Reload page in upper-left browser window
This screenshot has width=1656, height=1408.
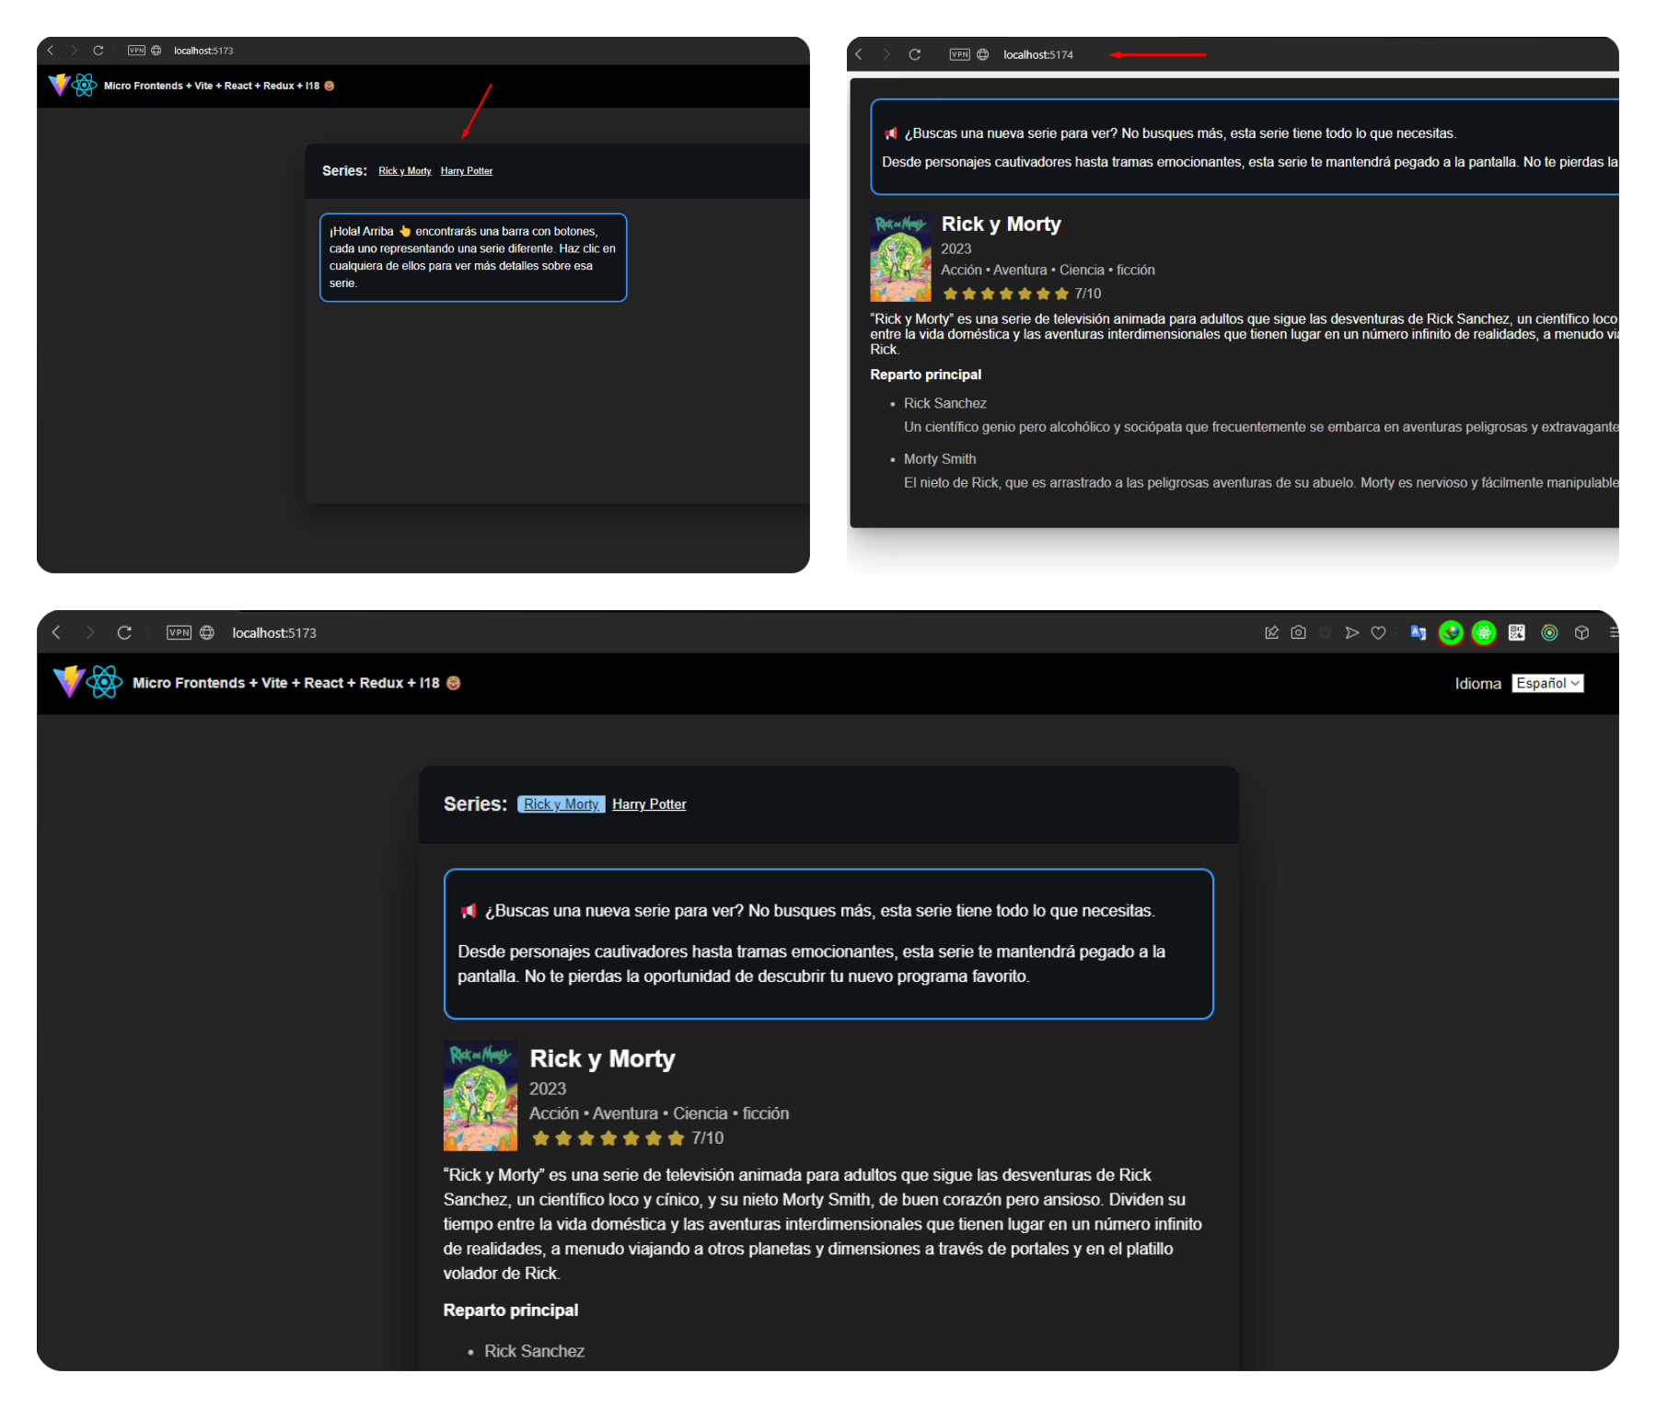98,51
